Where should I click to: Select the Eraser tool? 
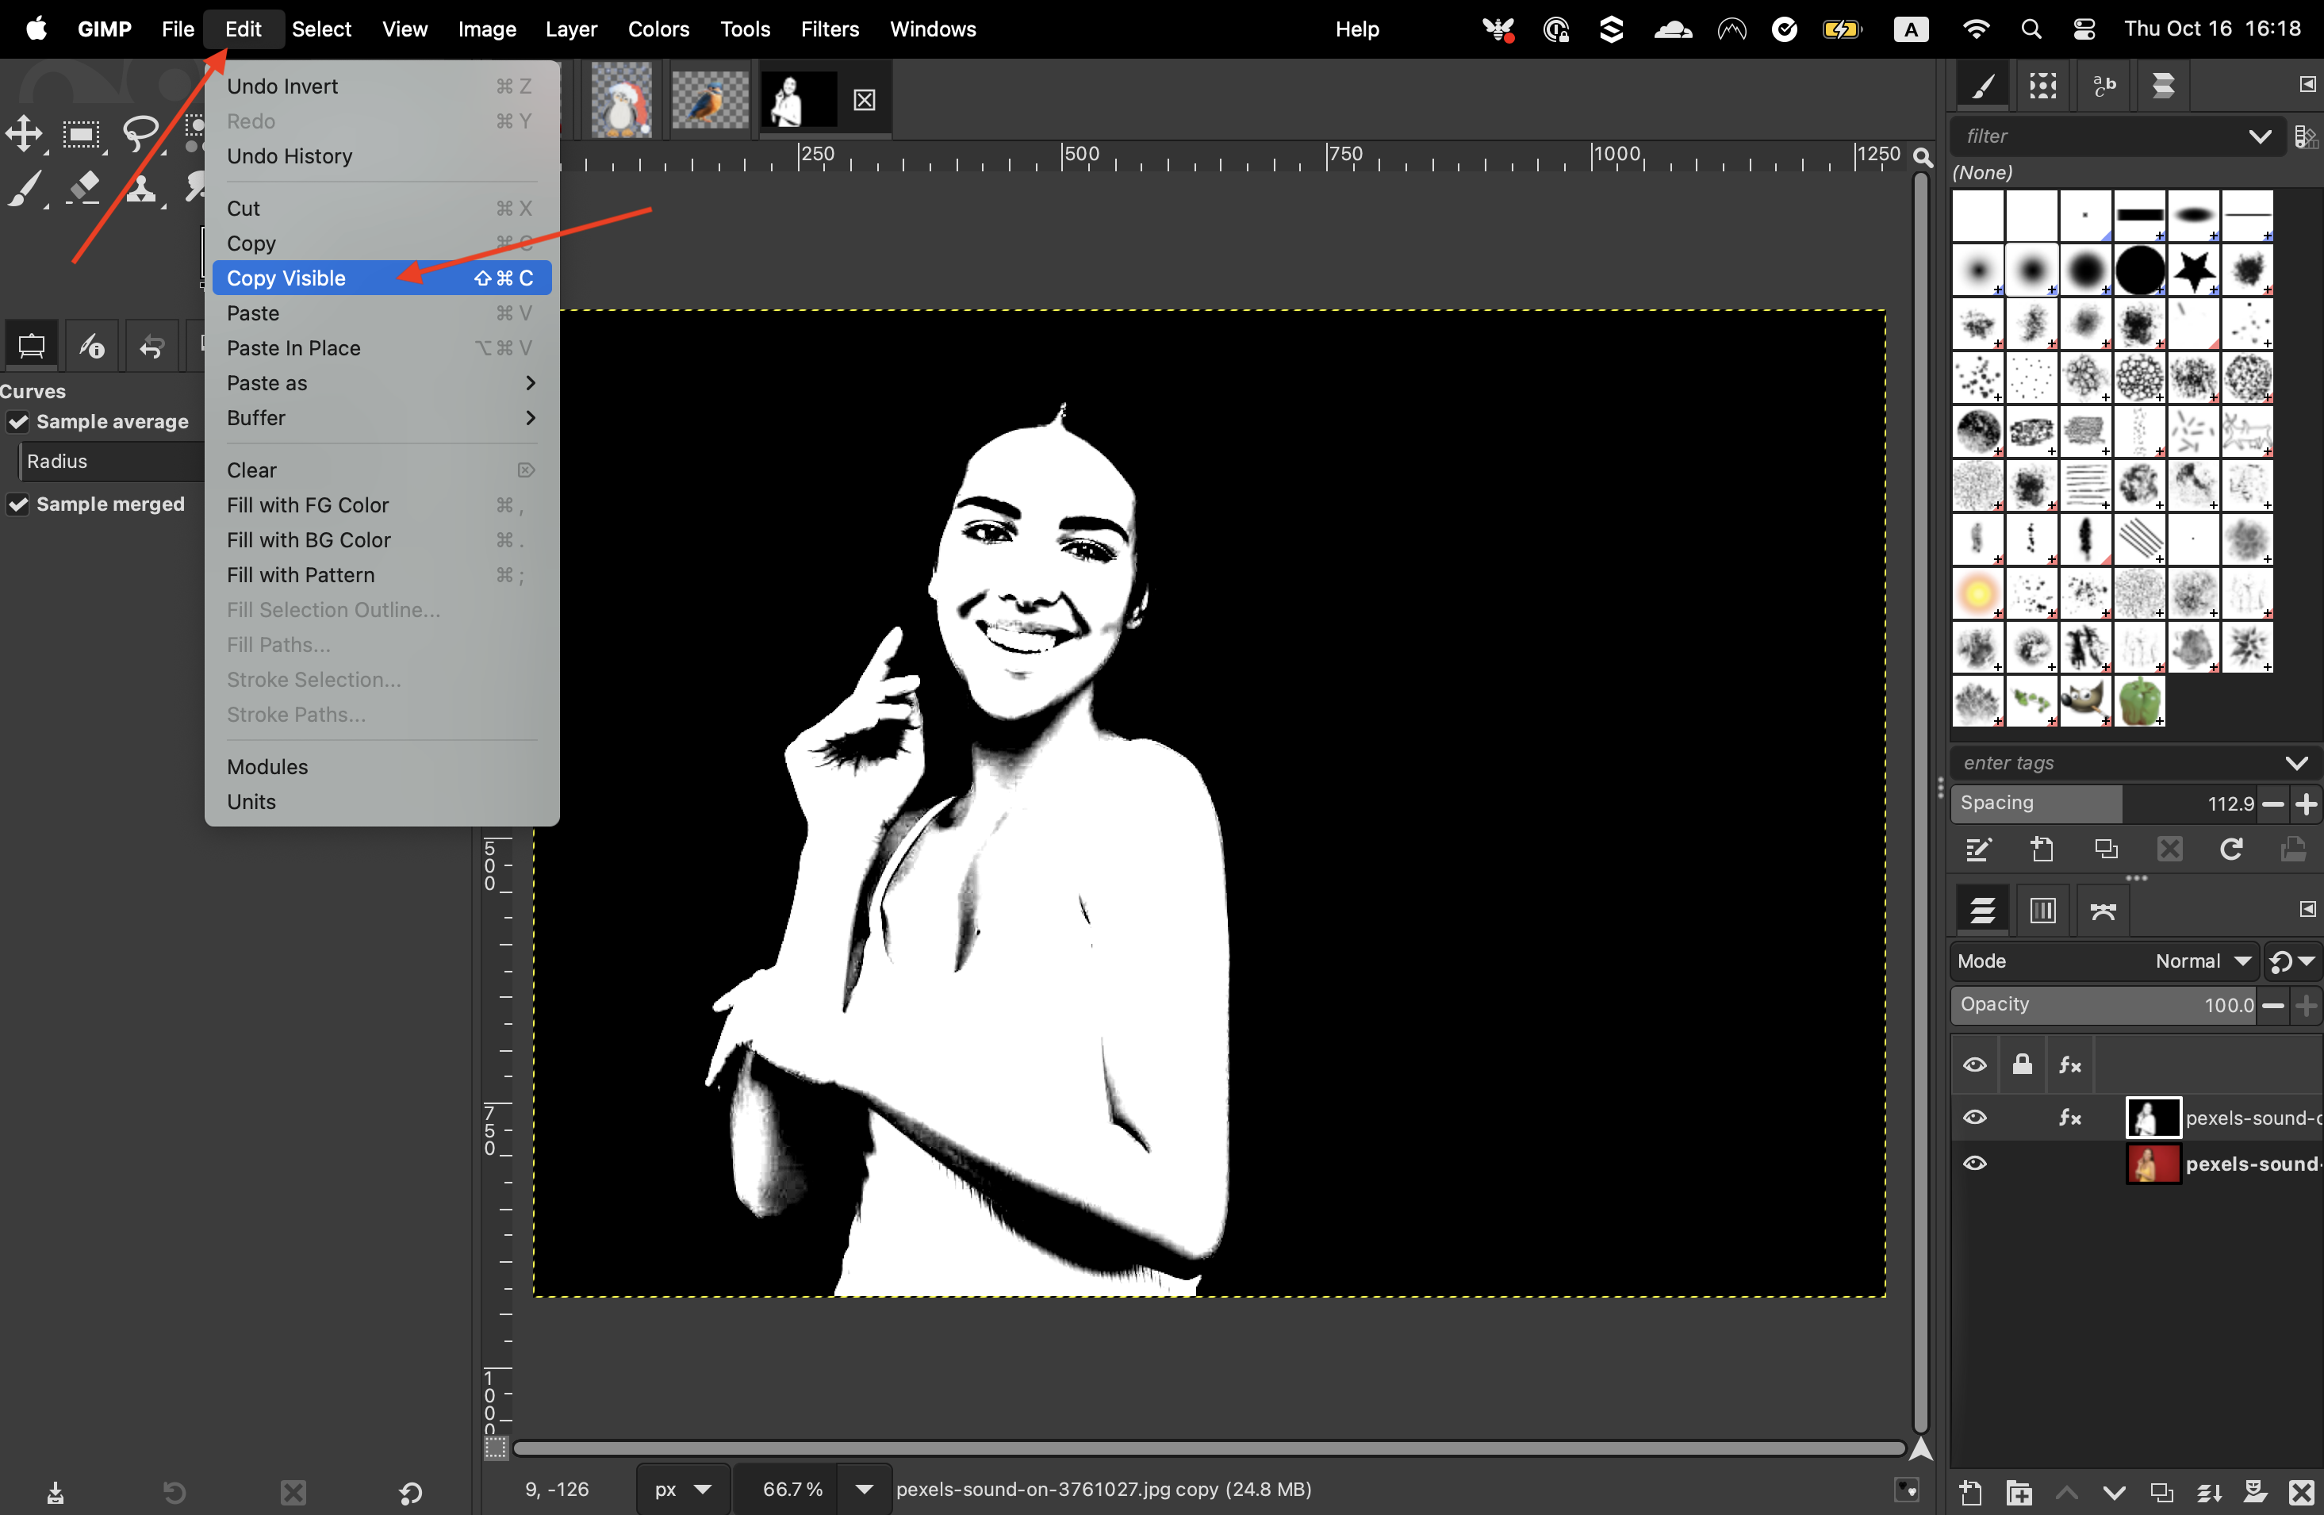coord(84,186)
